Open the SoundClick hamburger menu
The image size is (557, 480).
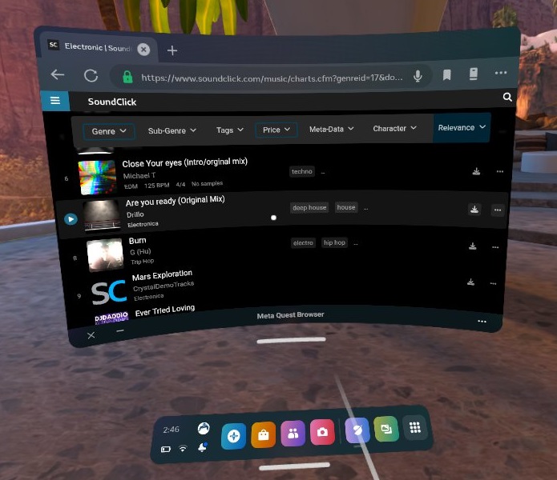click(x=55, y=101)
